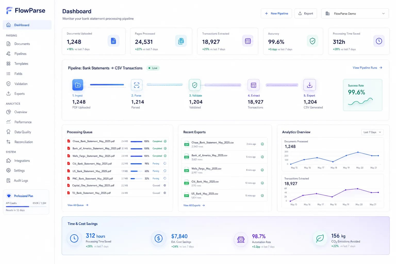
Task: Click completed check icon on Wells_Fargo_Statement queue row
Action: click(165, 156)
